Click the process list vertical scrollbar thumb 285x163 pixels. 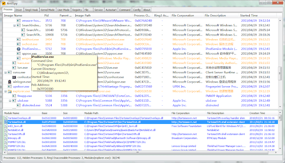(280, 73)
